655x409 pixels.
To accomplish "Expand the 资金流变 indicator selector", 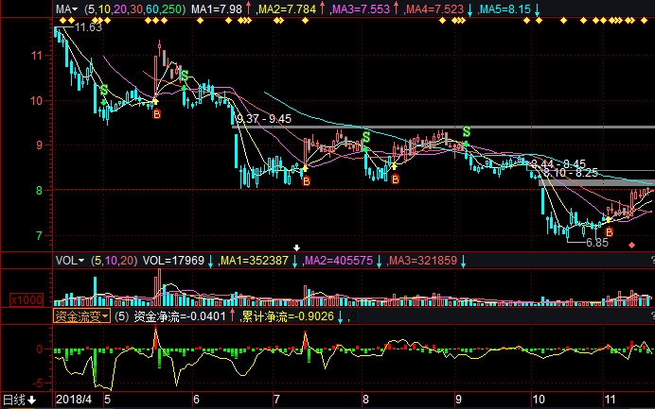I will coord(81,316).
